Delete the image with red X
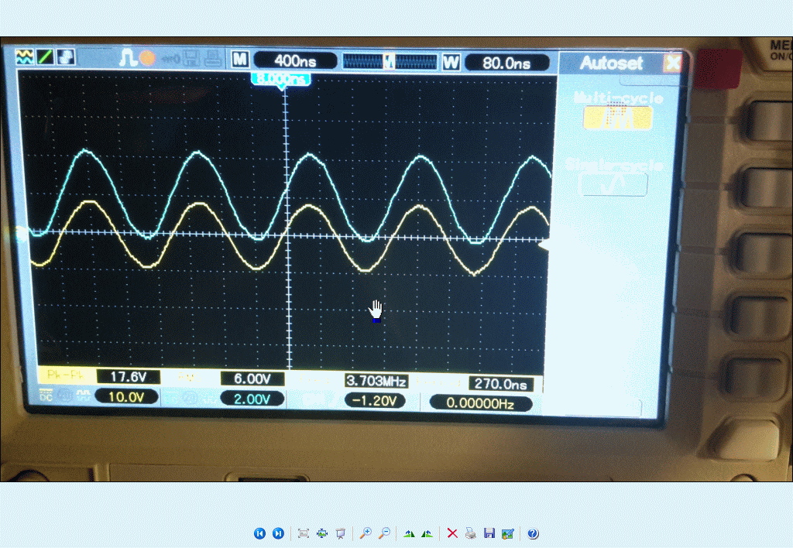This screenshot has height=548, width=793. pyautogui.click(x=452, y=533)
